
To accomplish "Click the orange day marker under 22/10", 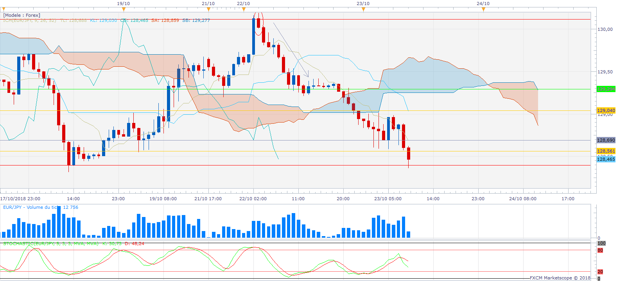I will pyautogui.click(x=244, y=9).
